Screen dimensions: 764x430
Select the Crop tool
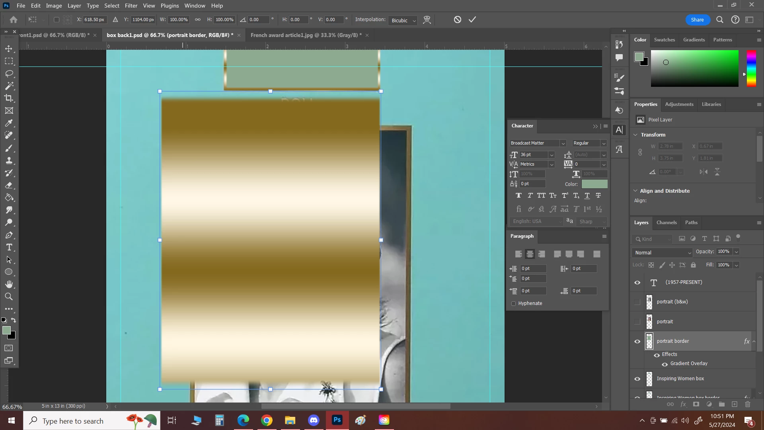coord(9,98)
